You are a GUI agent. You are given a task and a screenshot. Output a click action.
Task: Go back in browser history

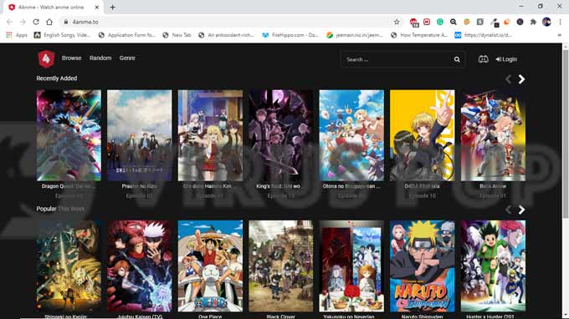(9, 22)
